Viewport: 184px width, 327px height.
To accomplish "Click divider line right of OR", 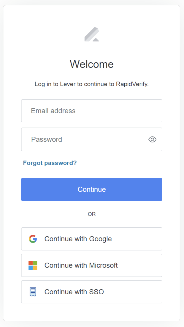I will 132,214.
